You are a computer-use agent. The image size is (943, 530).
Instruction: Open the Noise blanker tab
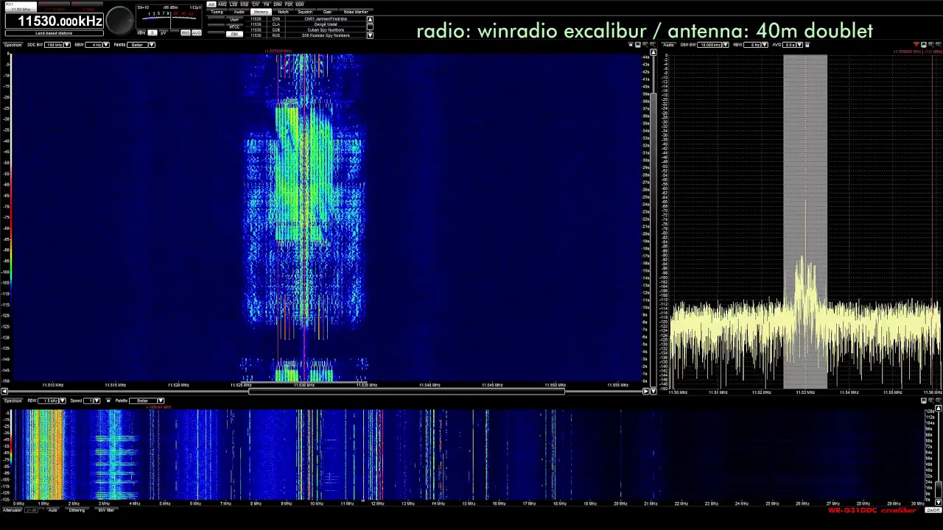click(356, 12)
